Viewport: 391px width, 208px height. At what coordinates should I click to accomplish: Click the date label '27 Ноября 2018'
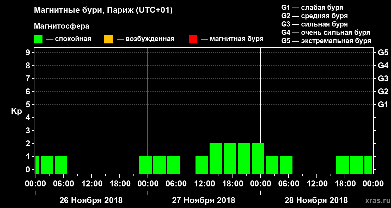click(204, 200)
